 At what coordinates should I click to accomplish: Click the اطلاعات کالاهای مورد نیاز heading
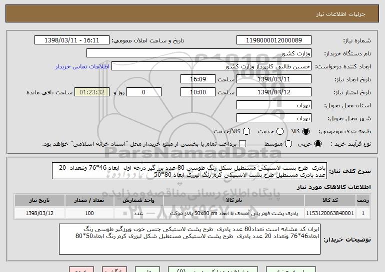click(333, 187)
